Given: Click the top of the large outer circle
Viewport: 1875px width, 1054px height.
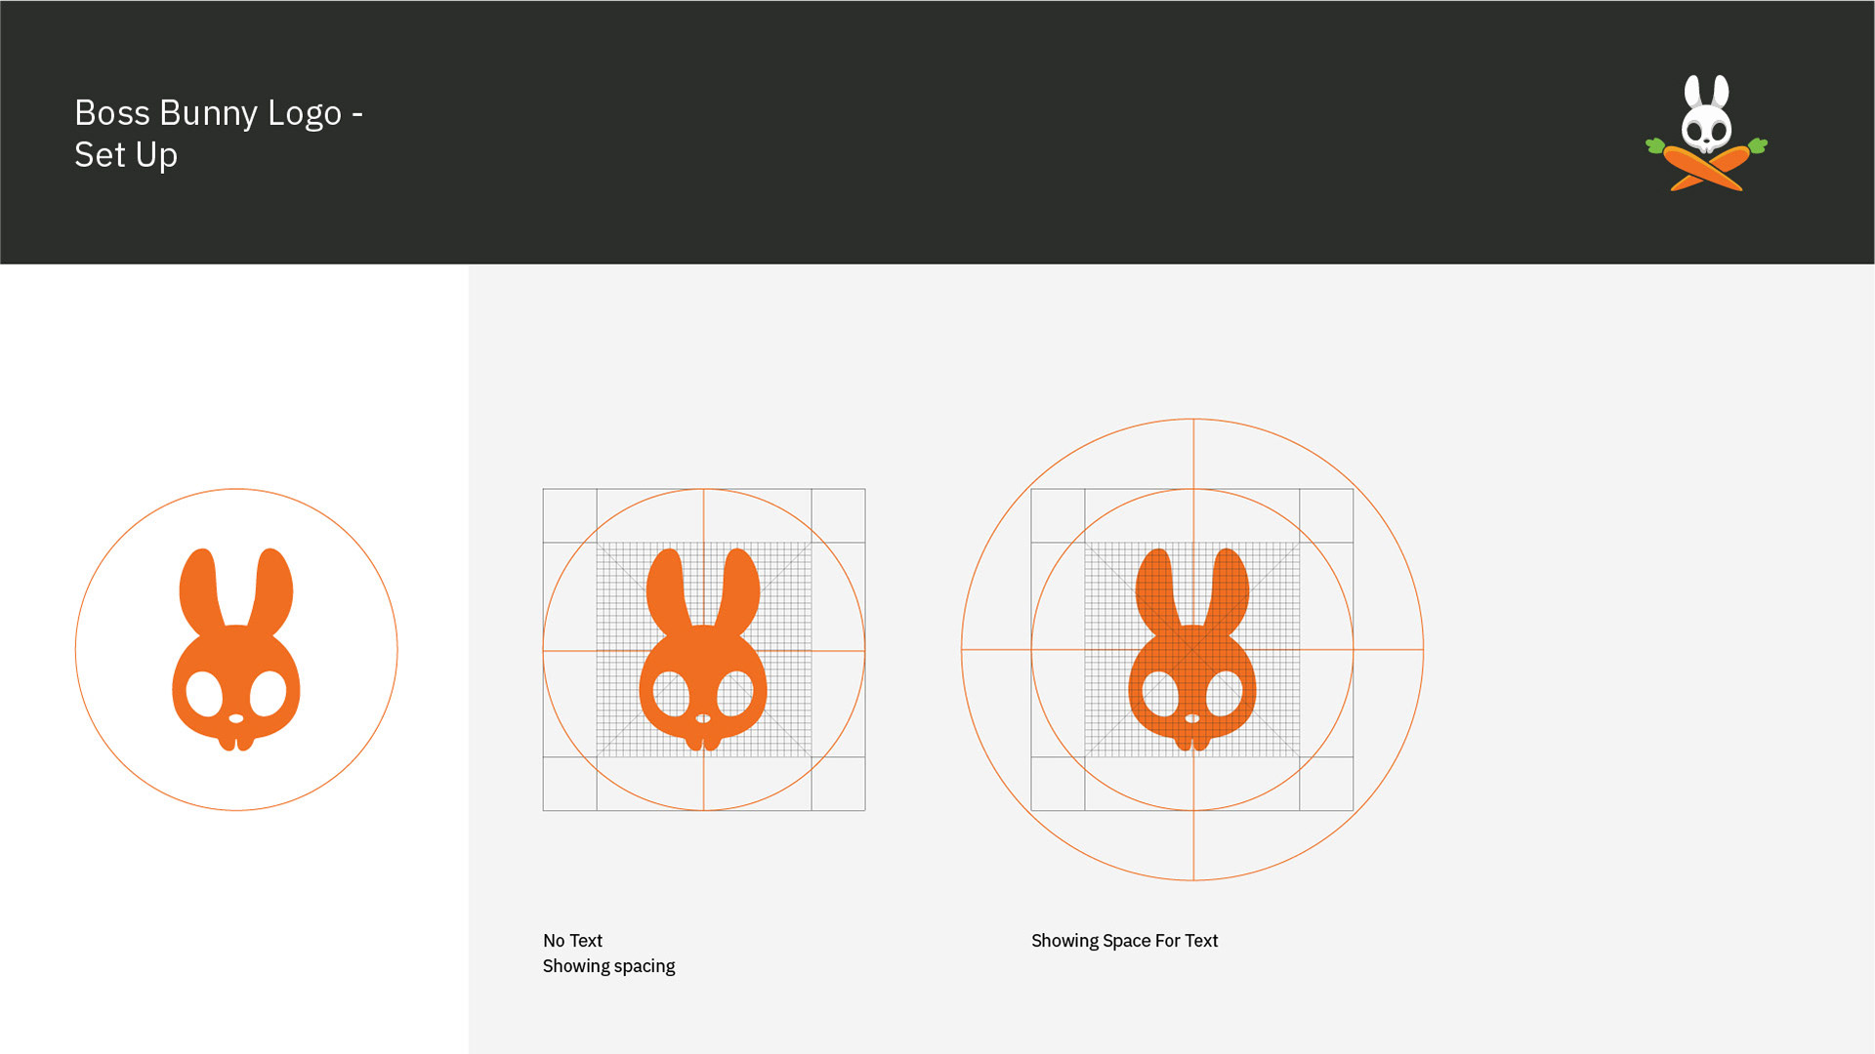Looking at the screenshot, I should click(1192, 420).
